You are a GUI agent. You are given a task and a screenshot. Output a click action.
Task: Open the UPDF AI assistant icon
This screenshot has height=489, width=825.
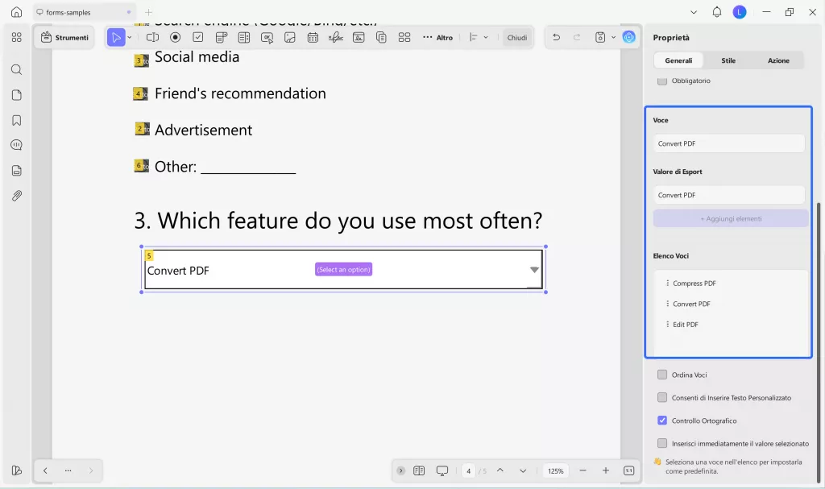pyautogui.click(x=628, y=37)
